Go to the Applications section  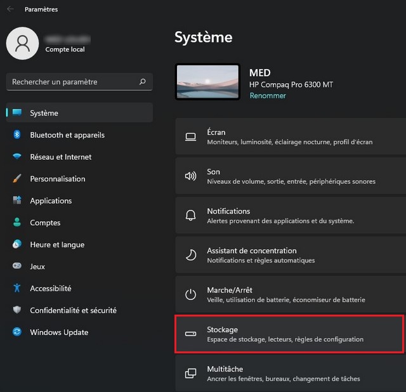51,200
